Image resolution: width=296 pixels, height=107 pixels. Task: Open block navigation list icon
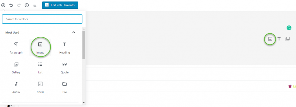(x=35, y=5)
